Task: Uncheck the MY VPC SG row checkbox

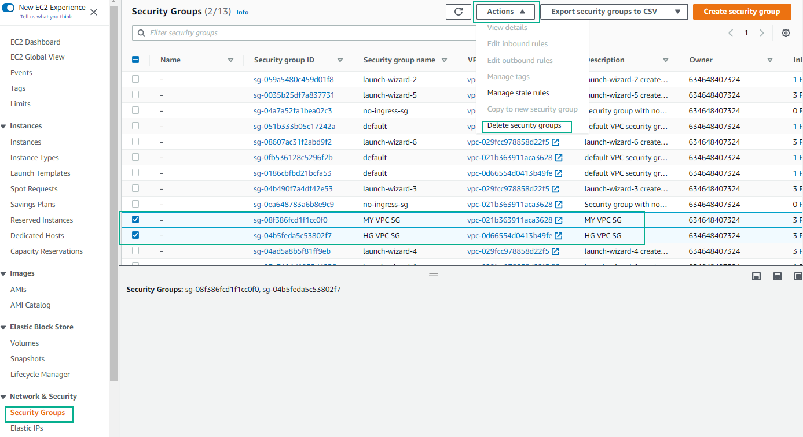Action: coord(135,220)
